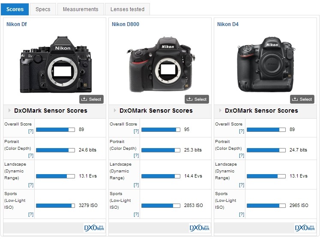Screen dimensions: 320x239
Task: Open the Lenses tested tab
Action: 127,9
